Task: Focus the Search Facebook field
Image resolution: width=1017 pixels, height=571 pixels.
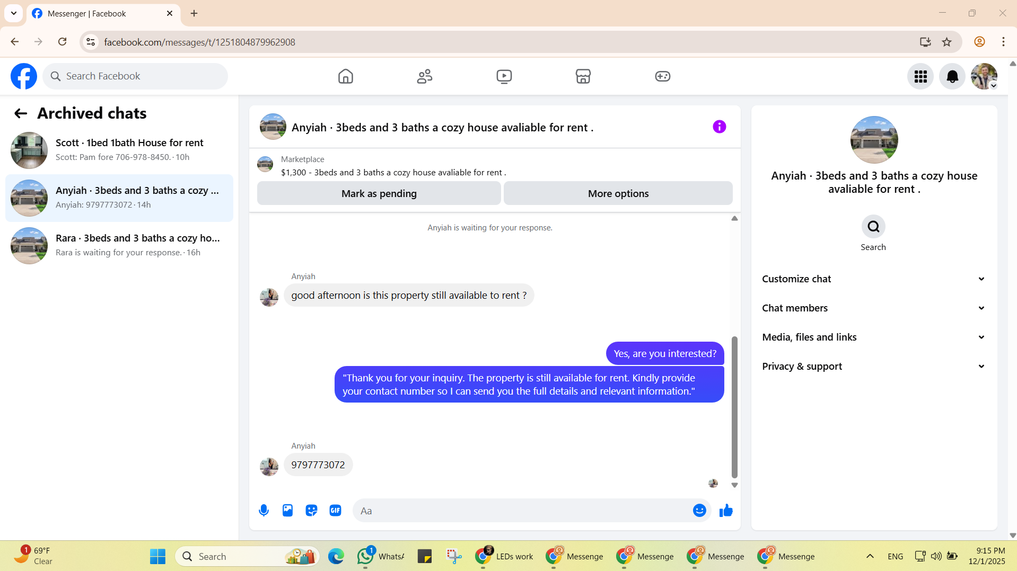Action: pos(135,76)
